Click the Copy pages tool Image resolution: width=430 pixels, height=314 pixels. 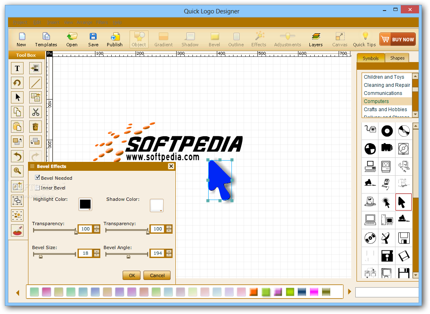17,112
